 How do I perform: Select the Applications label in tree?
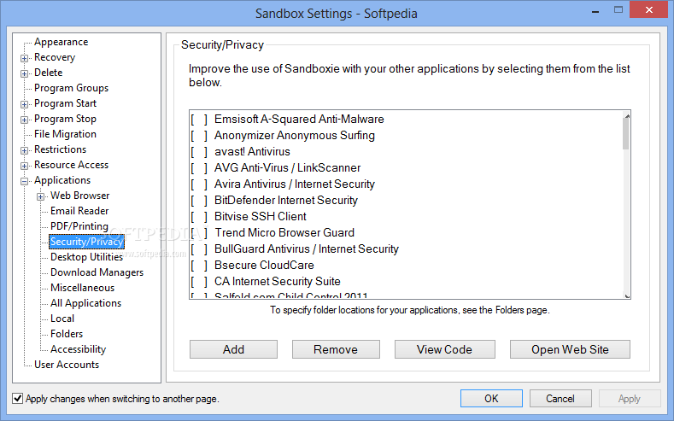[62, 180]
